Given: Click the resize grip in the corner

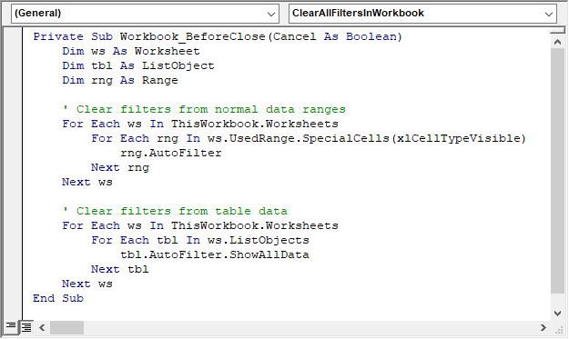Looking at the screenshot, I should (558, 328).
